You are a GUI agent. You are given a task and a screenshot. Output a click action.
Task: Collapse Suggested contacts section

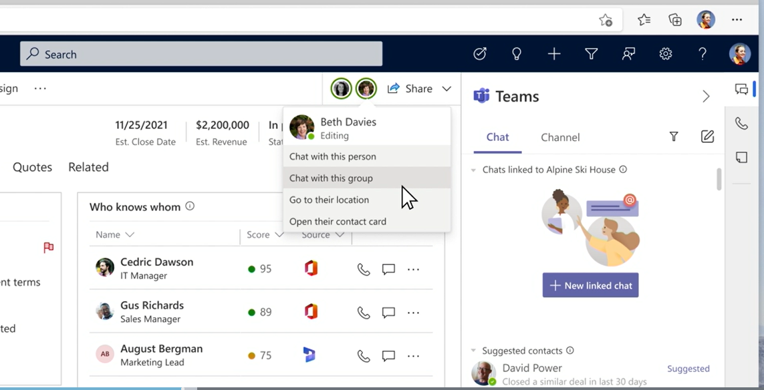coord(473,351)
